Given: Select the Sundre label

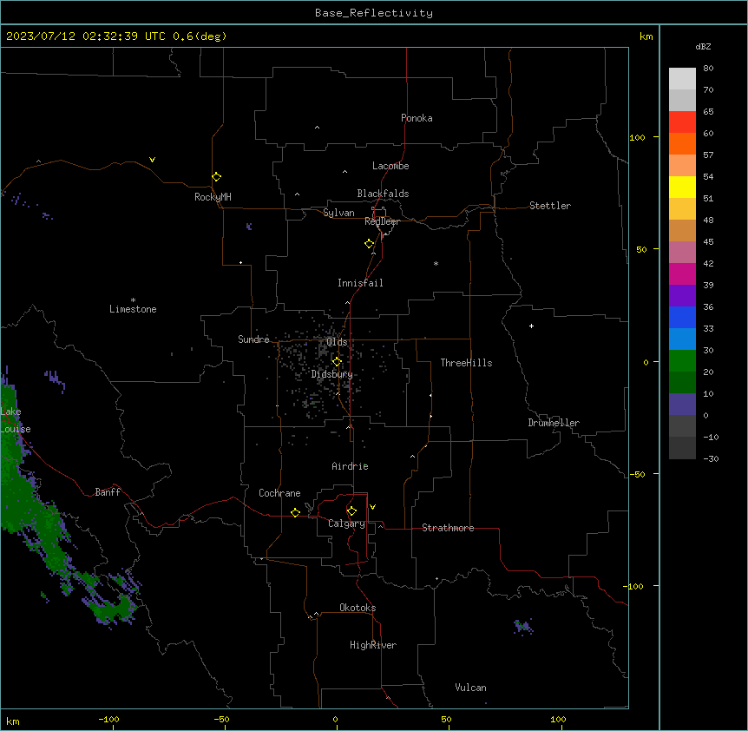Looking at the screenshot, I should click(x=253, y=339).
